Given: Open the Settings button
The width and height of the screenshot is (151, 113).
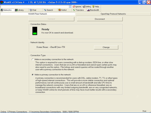Looking at the screenshot, I should pyautogui.click(x=87, y=7).
